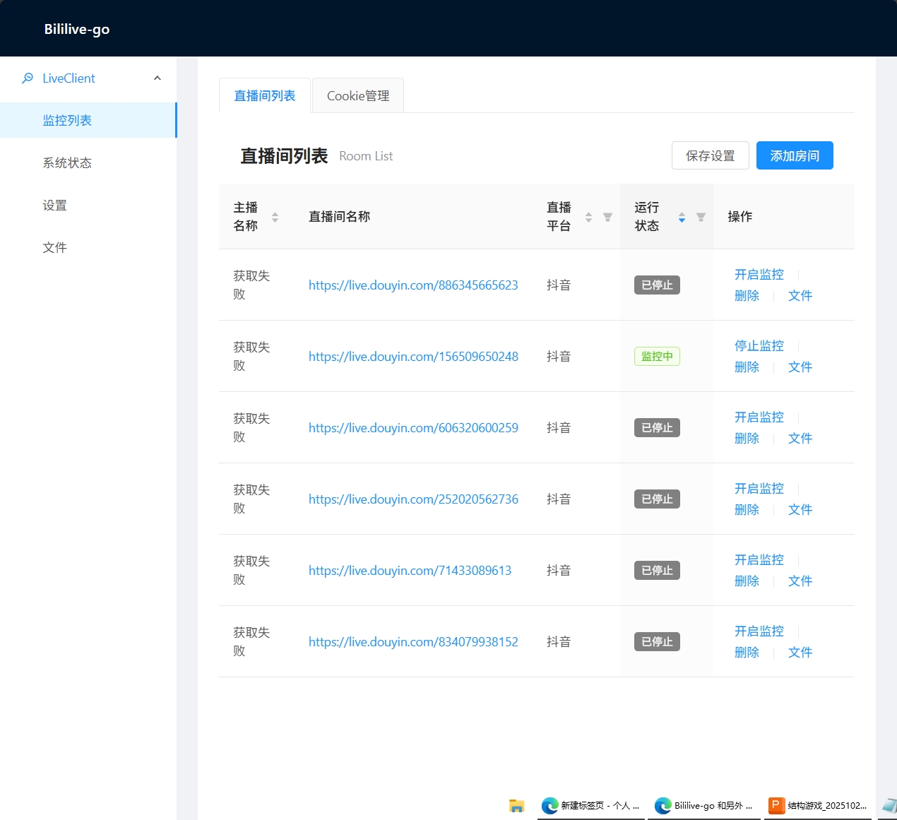Go to 设置 in the sidebar
The image size is (897, 820).
(54, 206)
